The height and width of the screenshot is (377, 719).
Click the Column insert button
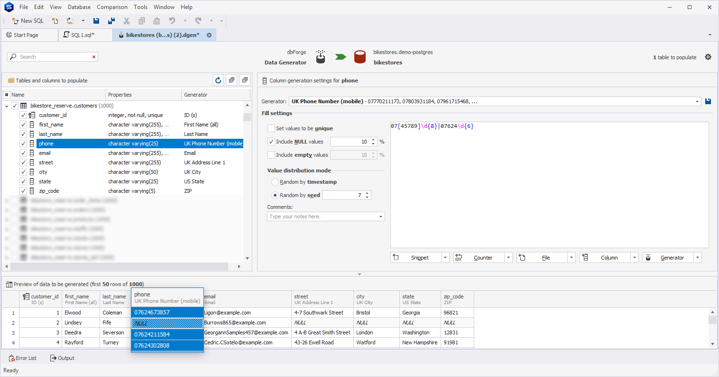pyautogui.click(x=605, y=258)
